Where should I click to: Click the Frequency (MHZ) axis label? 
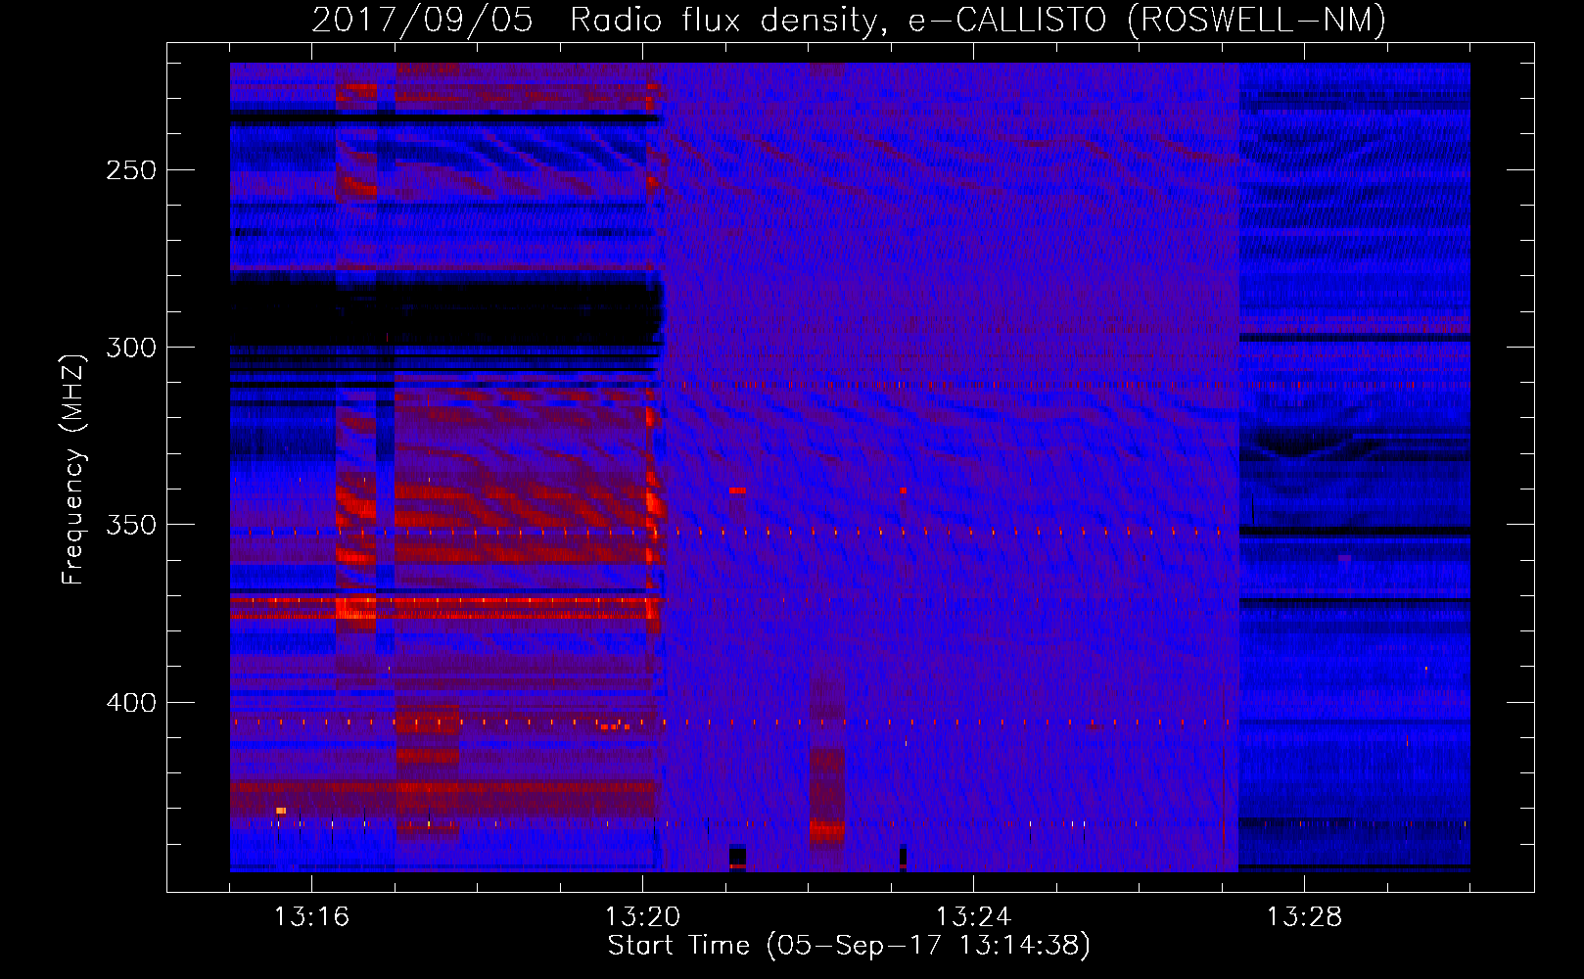73,469
